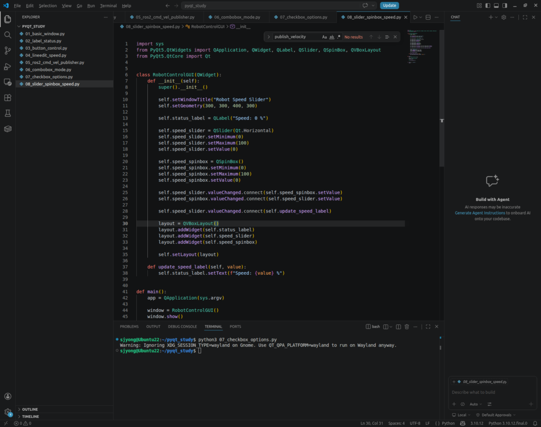This screenshot has width=541, height=427.
Task: Toggle Find in Selection
Action: click(x=387, y=37)
